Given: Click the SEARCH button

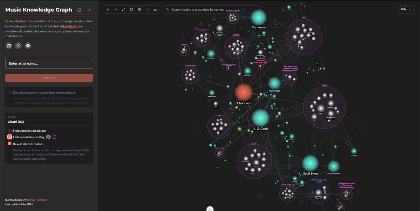Looking at the screenshot, I should coord(49,78).
